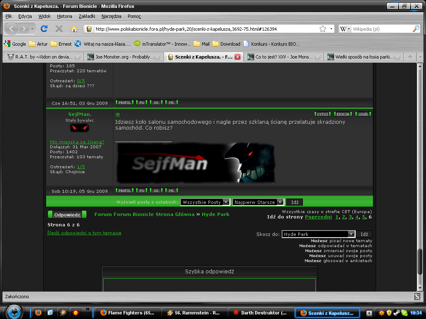
Task: Go to page 3 of the topic
Action: click(350, 217)
